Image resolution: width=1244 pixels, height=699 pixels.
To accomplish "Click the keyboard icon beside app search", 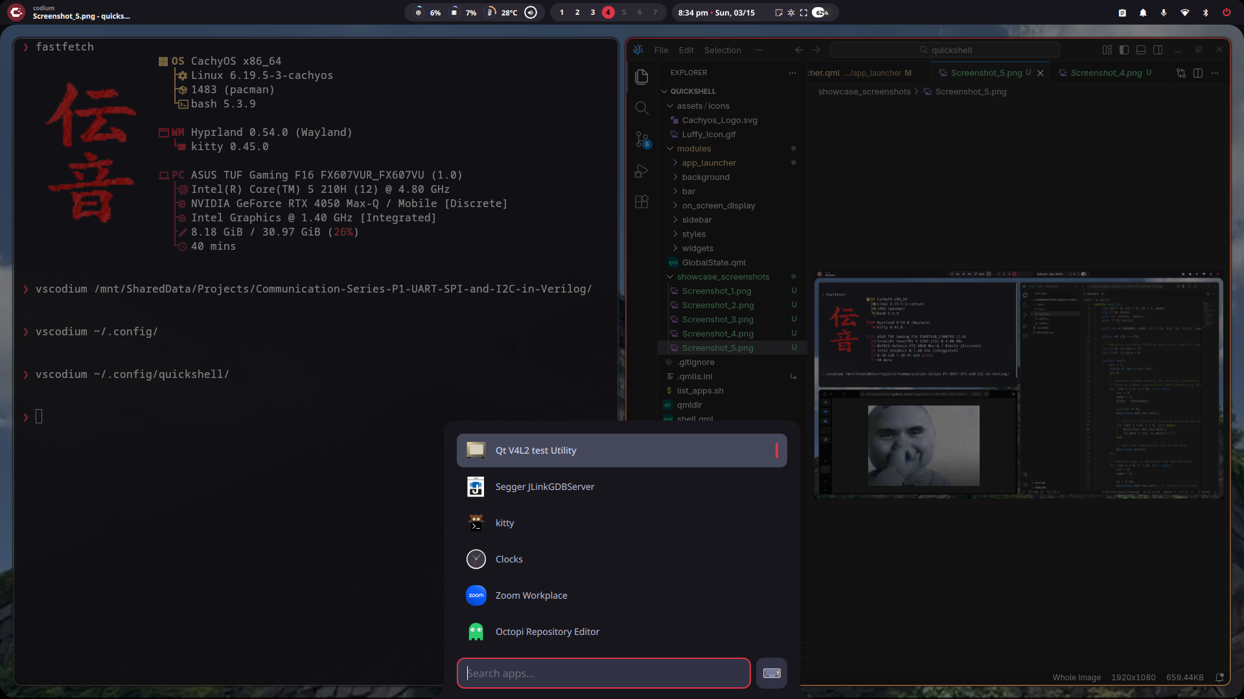I will (772, 673).
